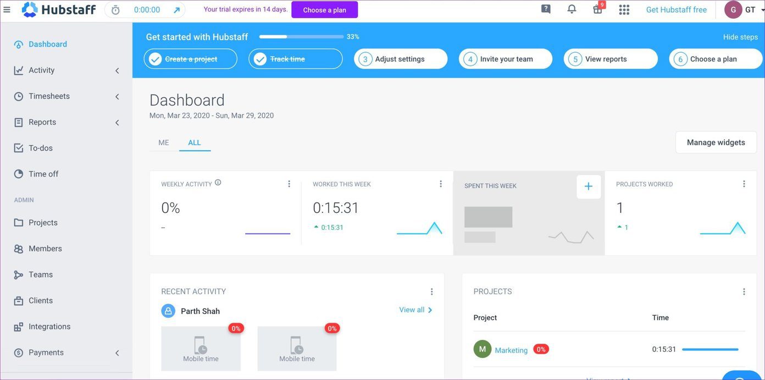Click the help chat icon in header
This screenshot has width=765, height=380.
click(546, 9)
